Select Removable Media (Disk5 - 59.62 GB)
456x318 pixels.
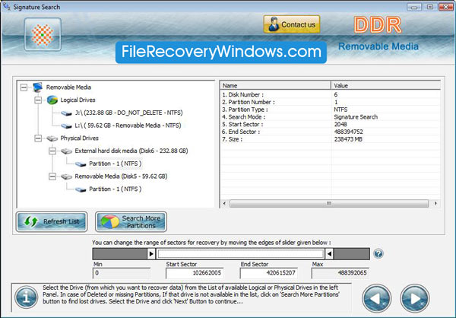[121, 176]
